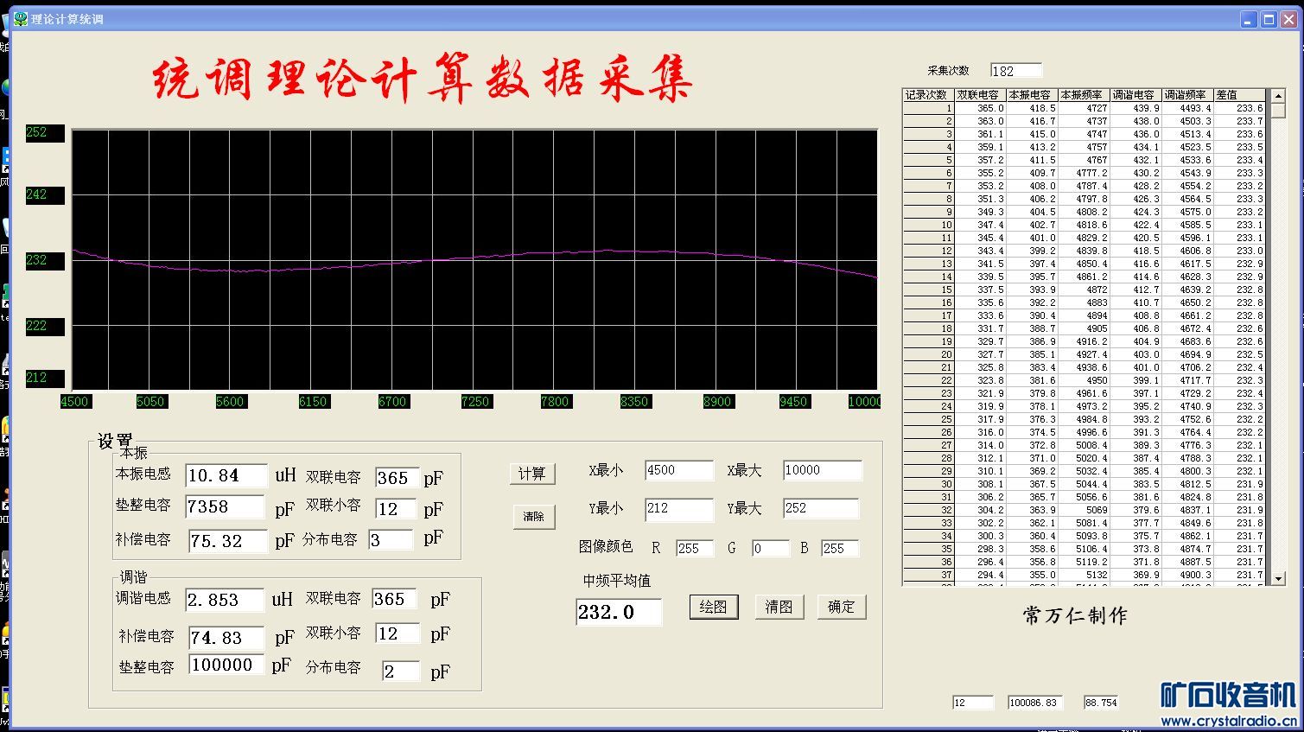Screen dimensions: 1304x732
Task: Click the 双联电容 column header in the table
Action: tap(980, 95)
